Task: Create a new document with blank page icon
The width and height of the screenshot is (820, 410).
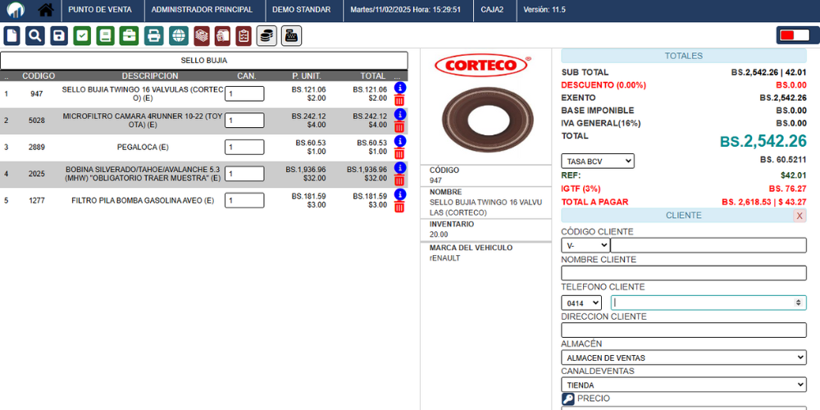Action: pyautogui.click(x=11, y=36)
